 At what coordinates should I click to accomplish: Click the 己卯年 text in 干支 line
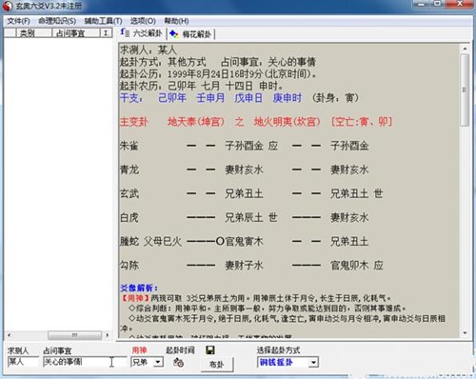[172, 98]
